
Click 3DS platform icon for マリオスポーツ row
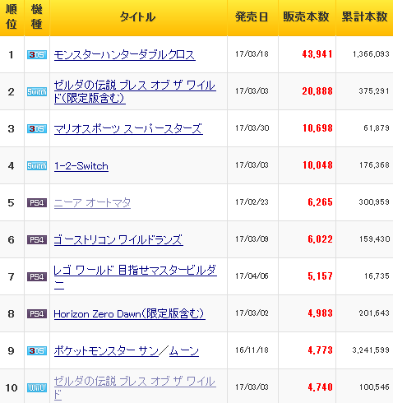pos(37,129)
